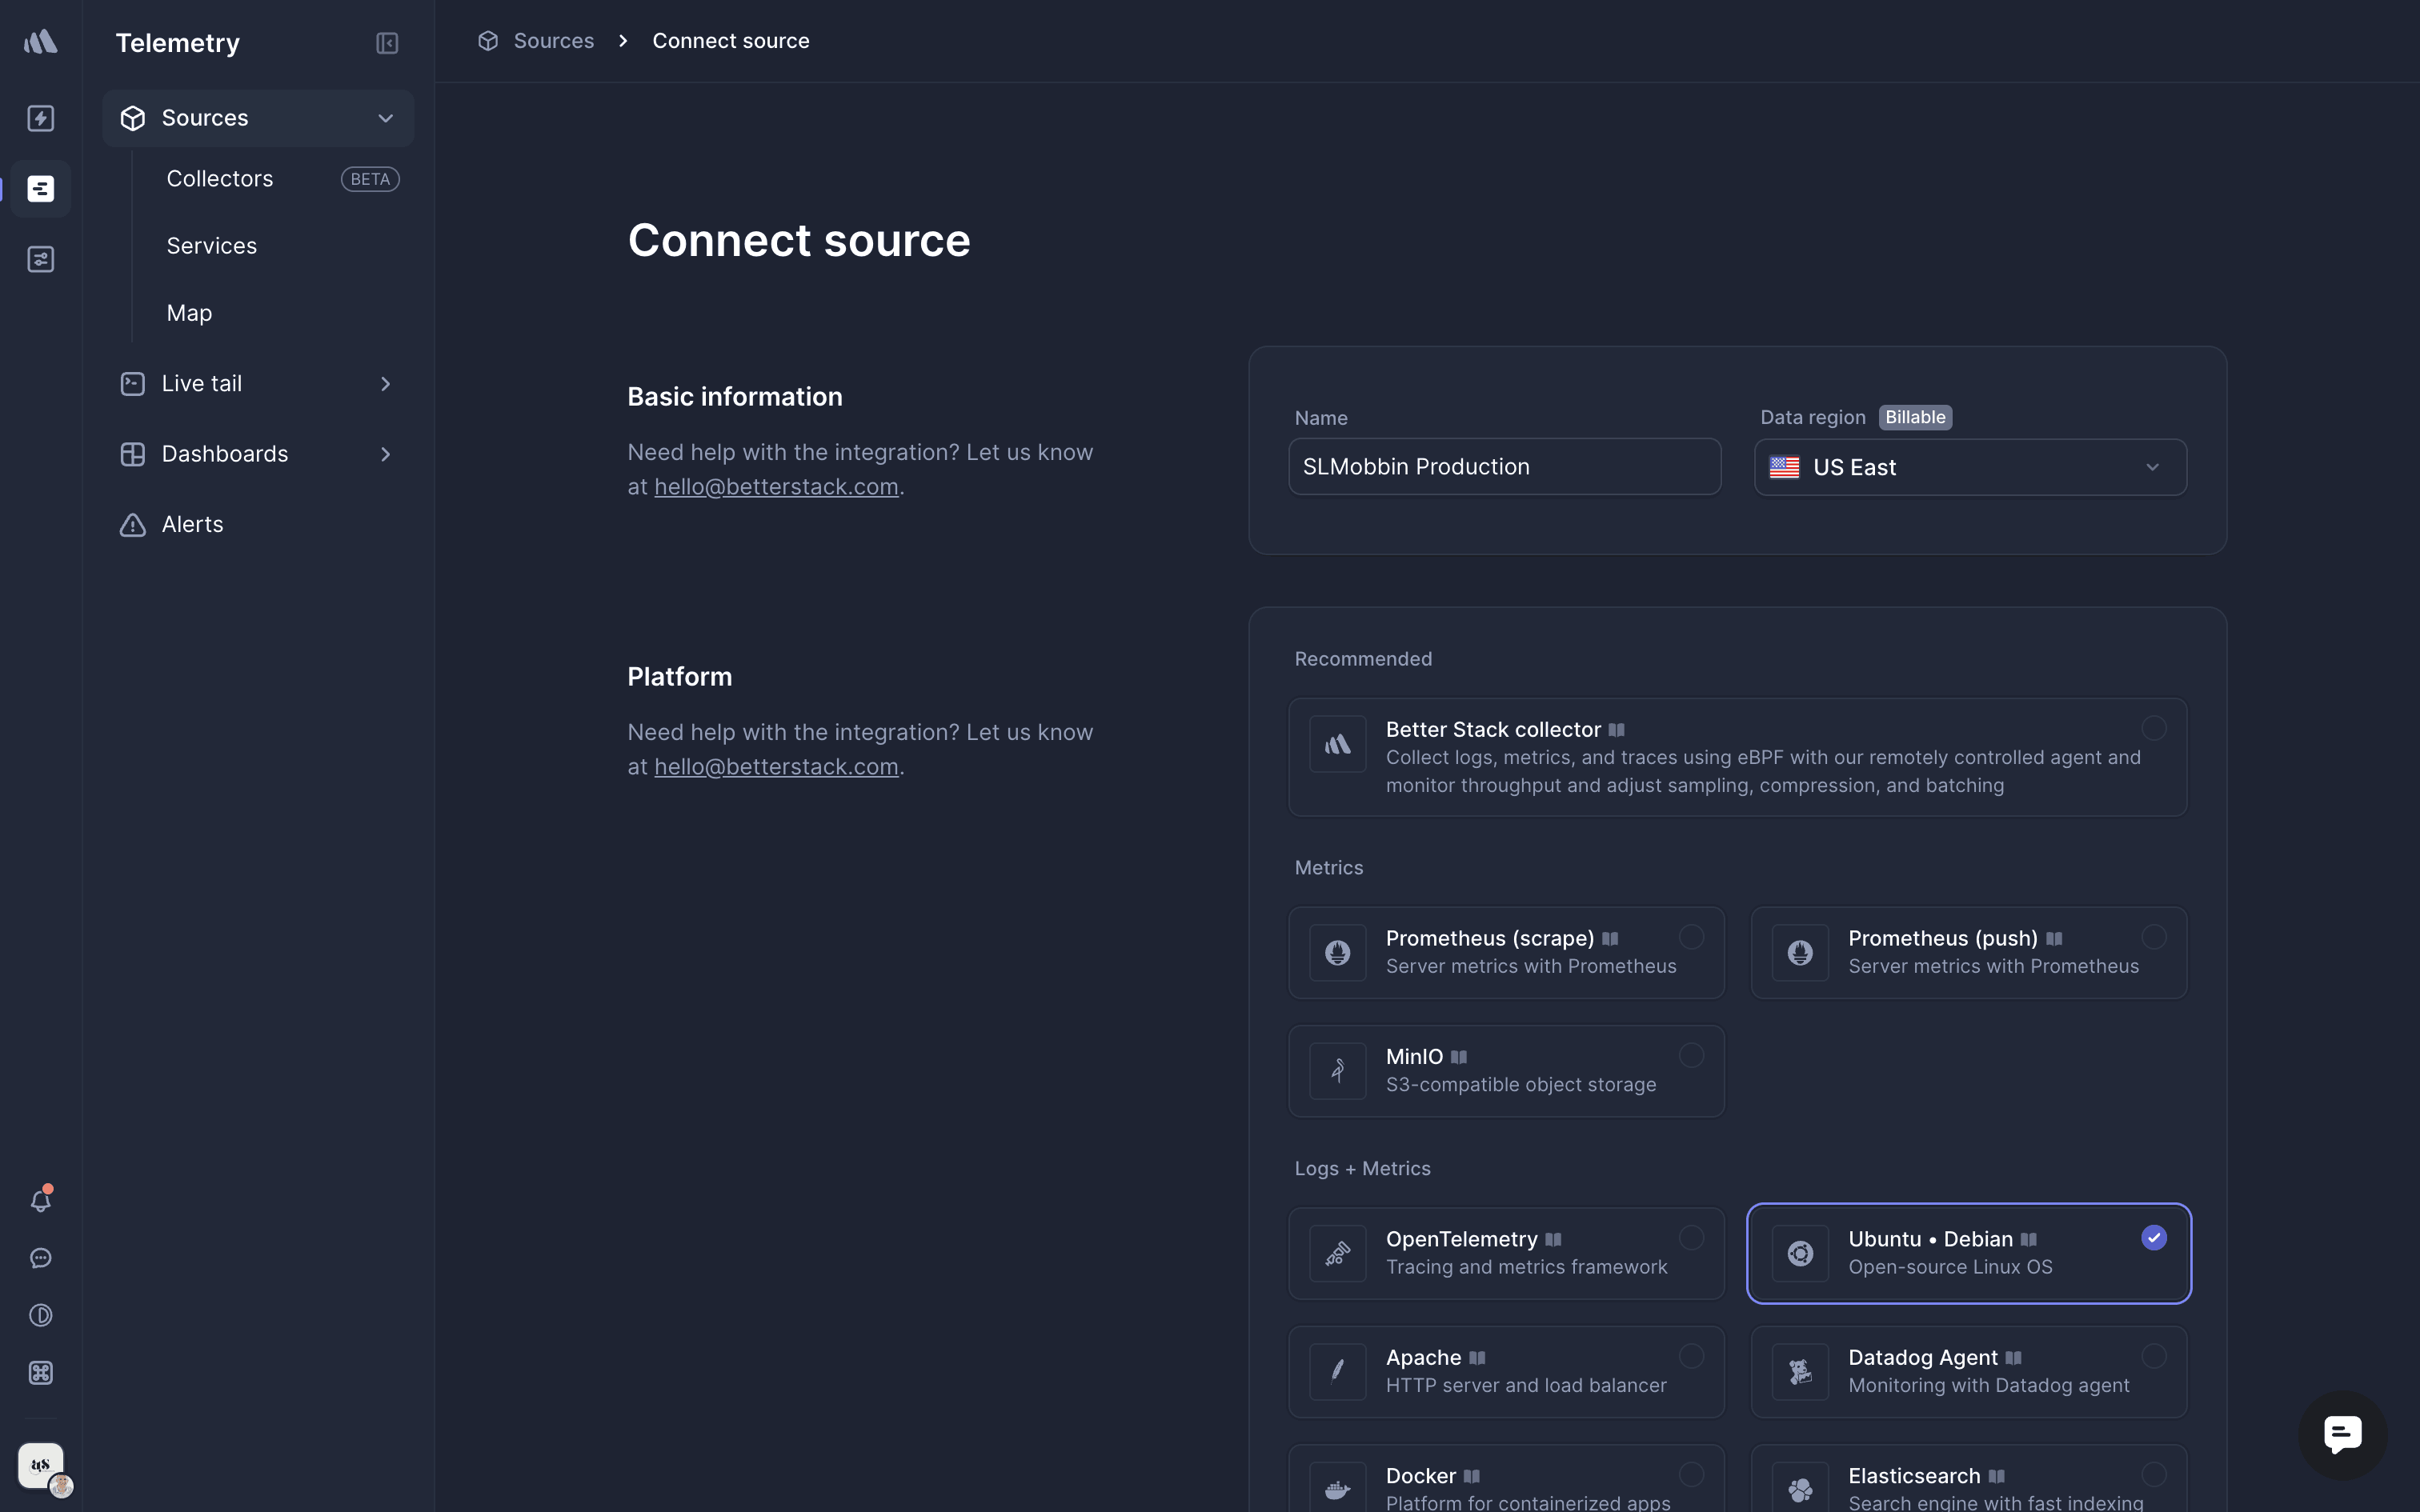Expand the Live tail submenu chevron
Screen dimensions: 2420x1512
tap(385, 384)
